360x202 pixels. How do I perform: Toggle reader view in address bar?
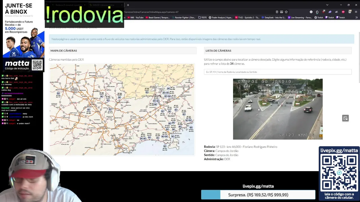click(277, 12)
